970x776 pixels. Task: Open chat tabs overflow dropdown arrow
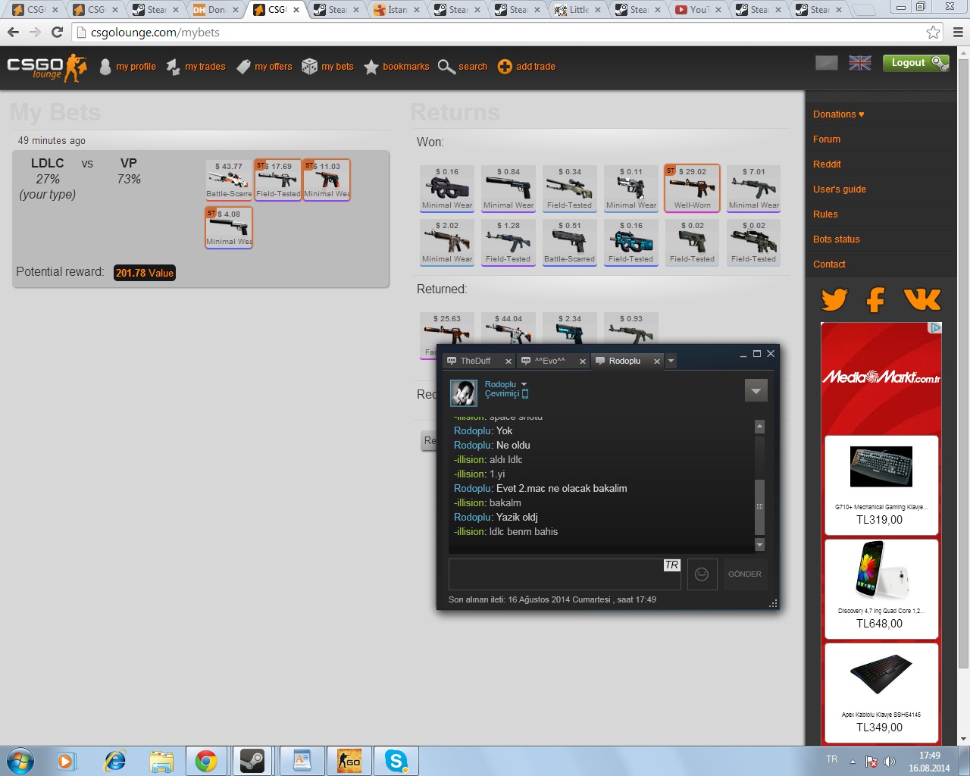pyautogui.click(x=671, y=361)
